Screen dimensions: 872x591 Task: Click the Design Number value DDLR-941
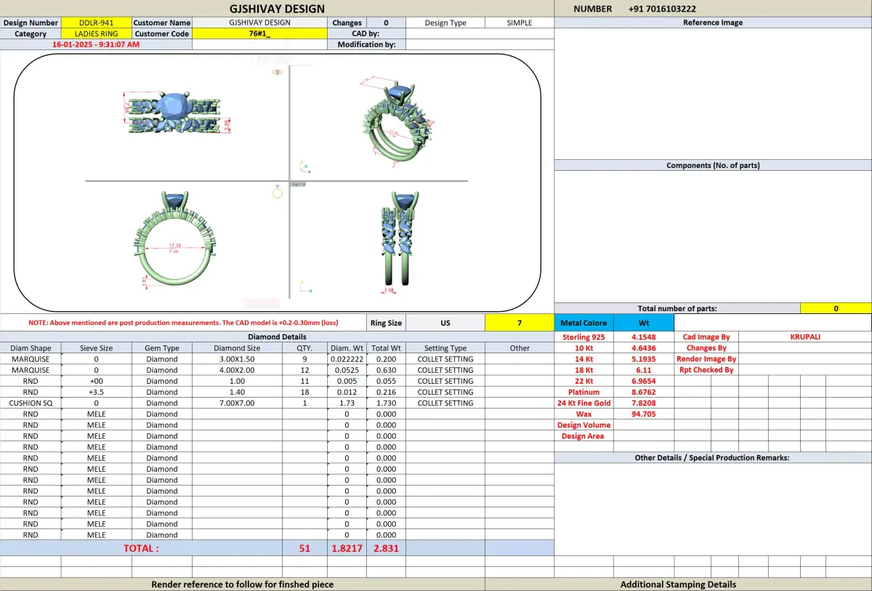point(97,23)
